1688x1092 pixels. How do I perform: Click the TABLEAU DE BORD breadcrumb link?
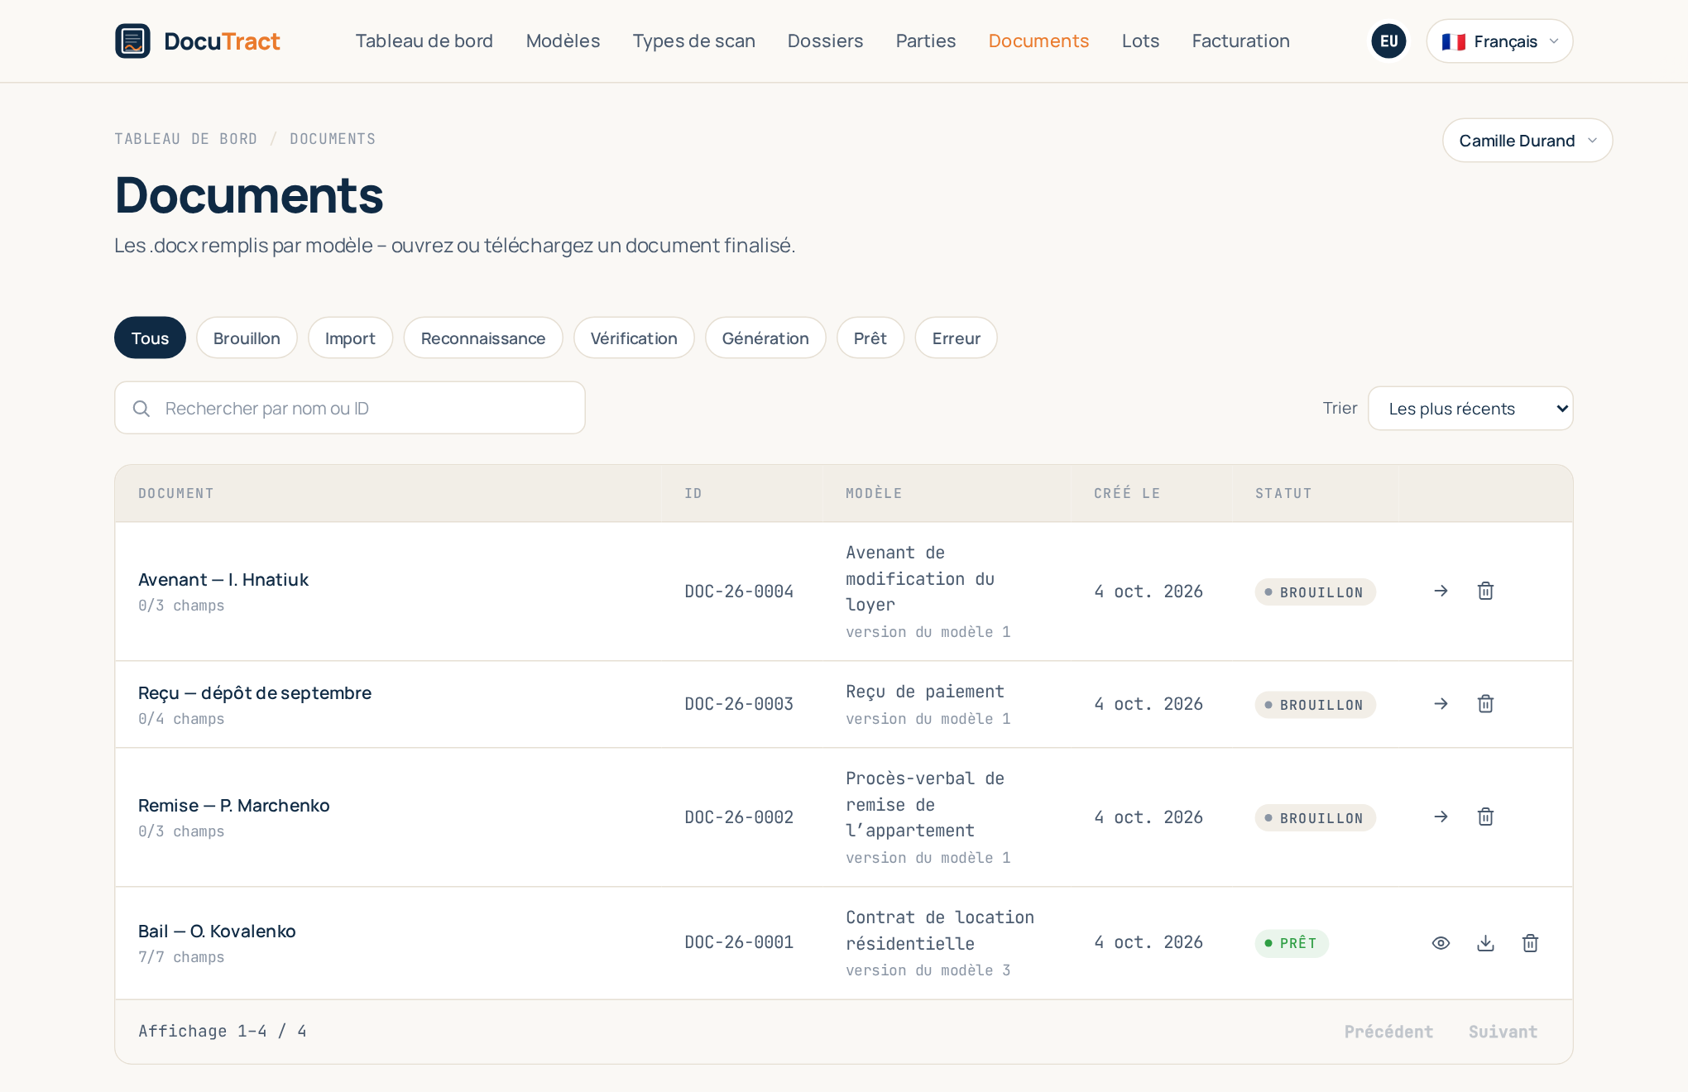[185, 139]
